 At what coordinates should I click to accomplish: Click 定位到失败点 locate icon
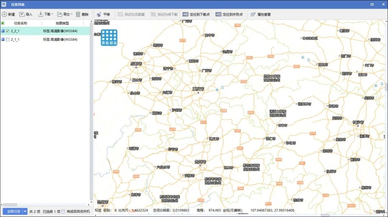[218, 14]
